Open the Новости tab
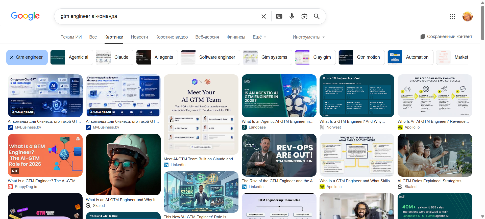 (x=139, y=37)
